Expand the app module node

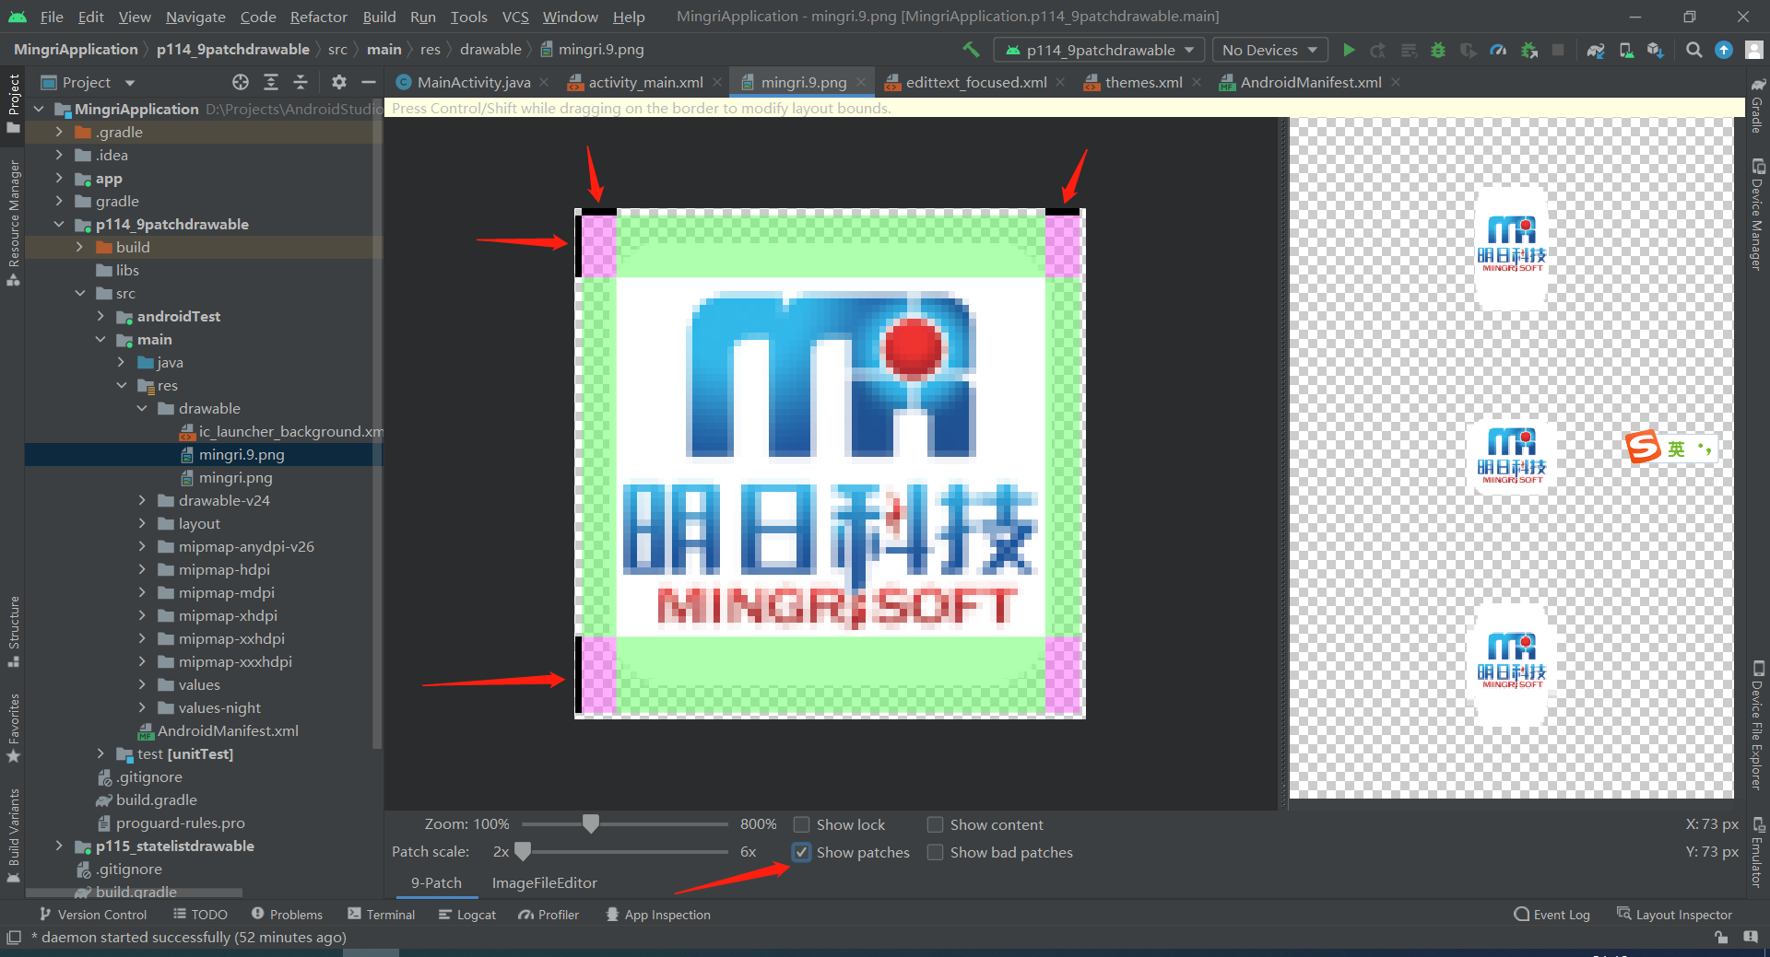[59, 178]
